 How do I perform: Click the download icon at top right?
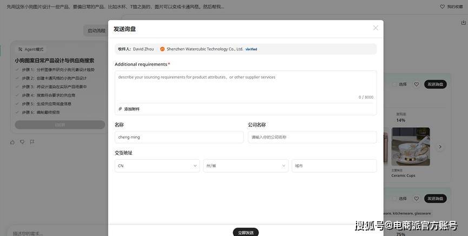[463, 22]
